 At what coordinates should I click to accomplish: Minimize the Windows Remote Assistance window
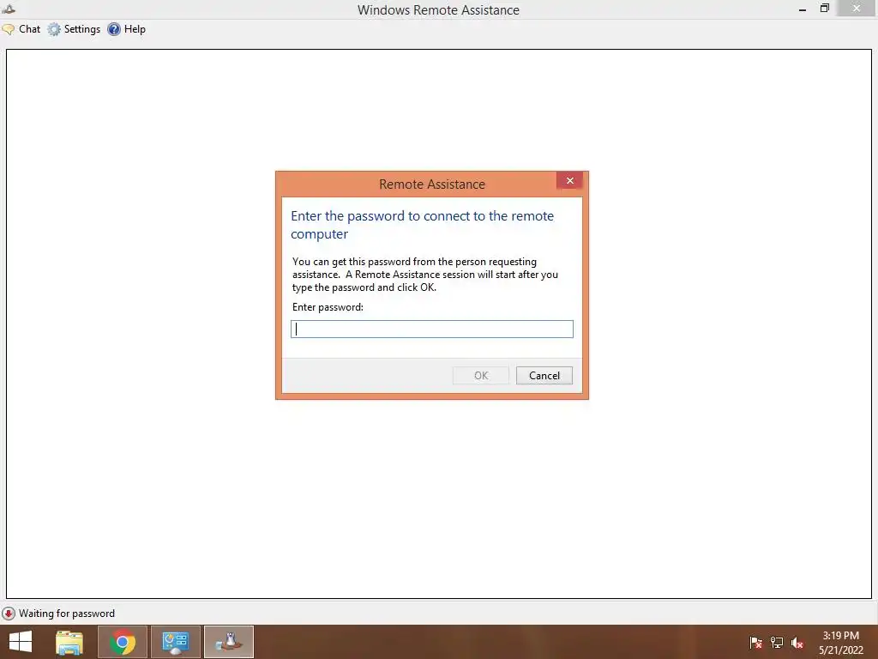803,9
